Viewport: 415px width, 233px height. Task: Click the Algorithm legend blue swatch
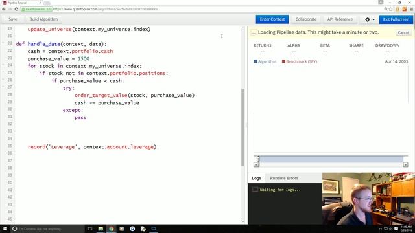click(x=255, y=61)
